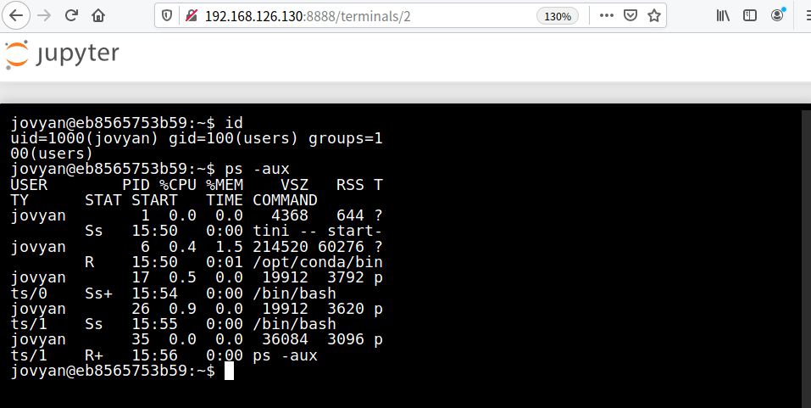Toggle the sidebar view
Screen dimensions: 811x408
pos(749,15)
